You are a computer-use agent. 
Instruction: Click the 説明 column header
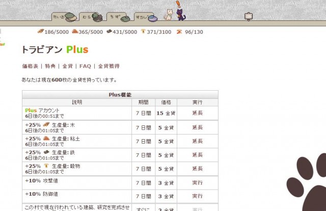coord(77,102)
